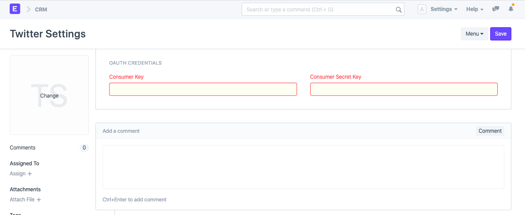Open the chat messages icon
The width and height of the screenshot is (525, 215).
click(x=496, y=9)
